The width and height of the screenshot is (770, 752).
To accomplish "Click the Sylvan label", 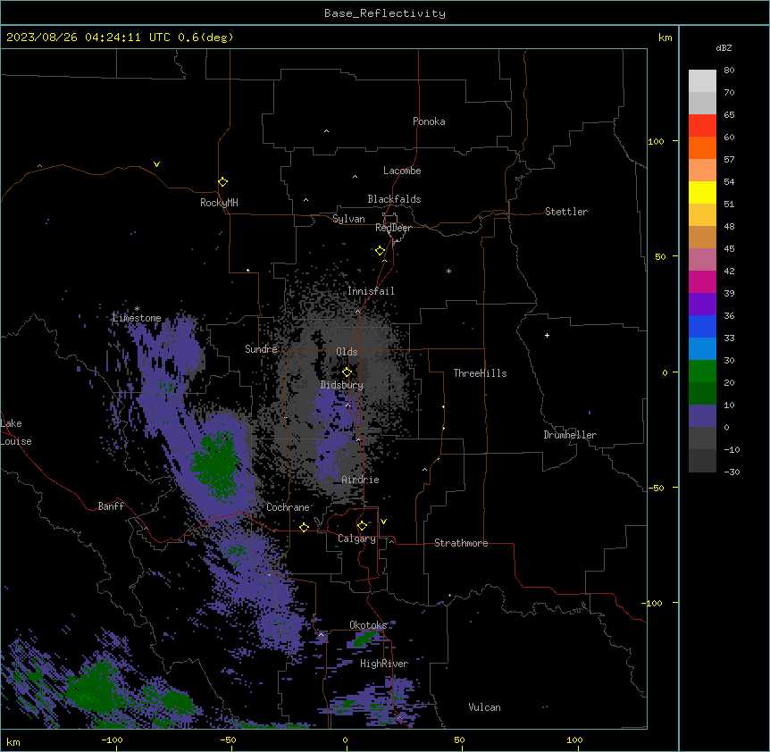I will (348, 219).
